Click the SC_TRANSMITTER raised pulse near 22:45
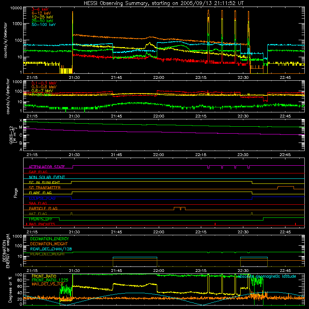Viewport: 309px width, 309px height. 286,188
